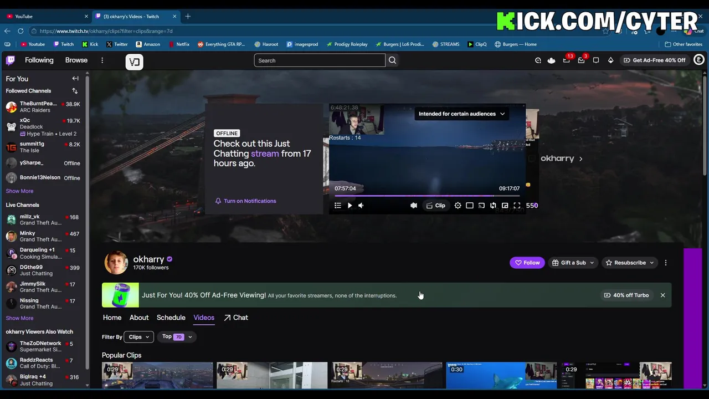
Task: Seek on the video progress bar
Action: point(427,196)
